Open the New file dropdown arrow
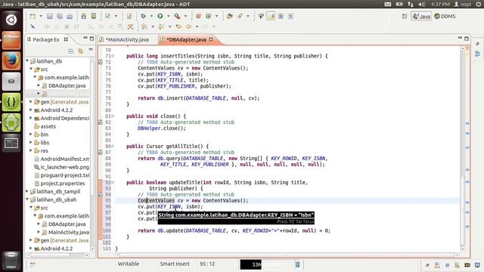Viewport: 484px width, 272px height. [x=40, y=16]
